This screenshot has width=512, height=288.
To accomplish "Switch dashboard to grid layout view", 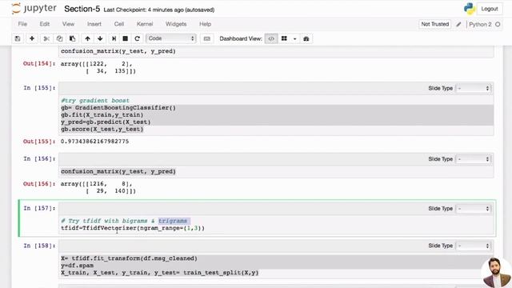I will point(284,38).
